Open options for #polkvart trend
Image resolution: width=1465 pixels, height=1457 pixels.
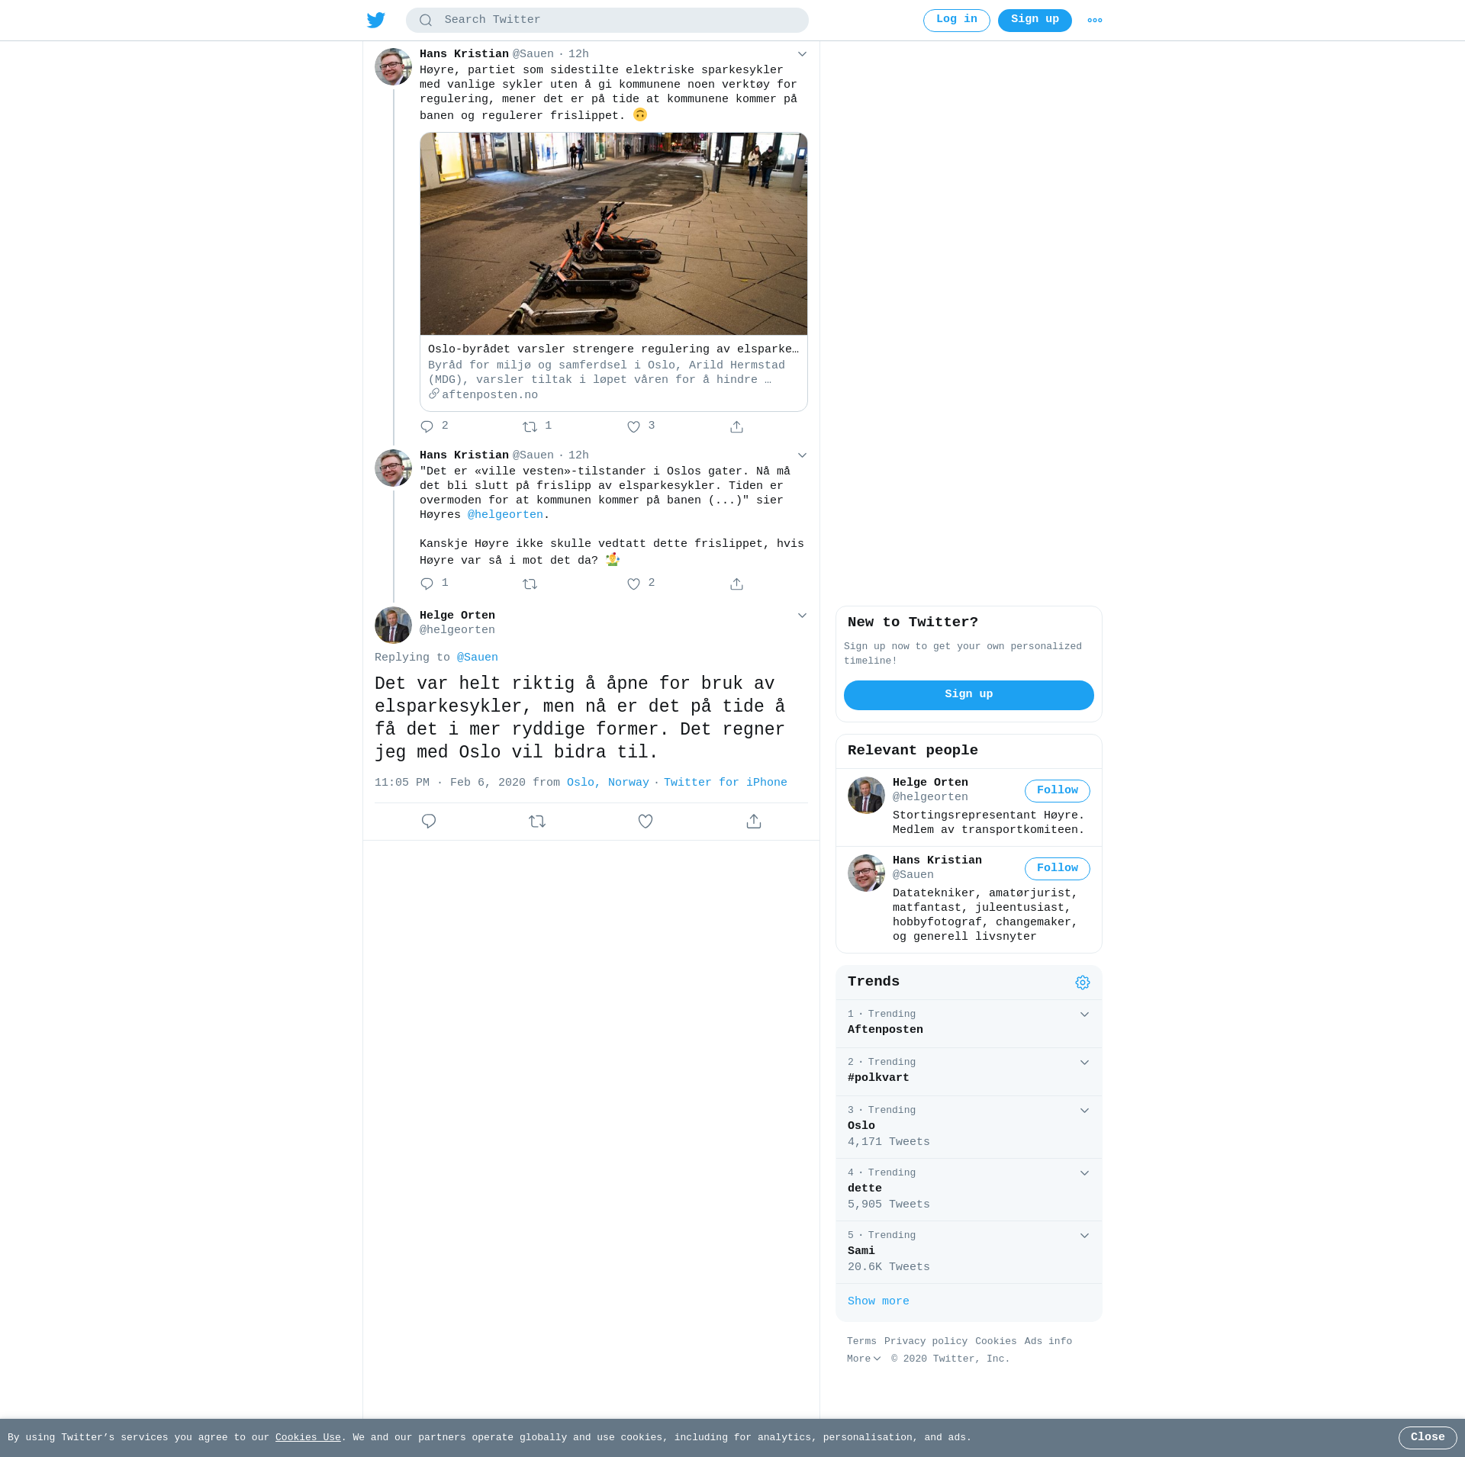(1084, 1063)
